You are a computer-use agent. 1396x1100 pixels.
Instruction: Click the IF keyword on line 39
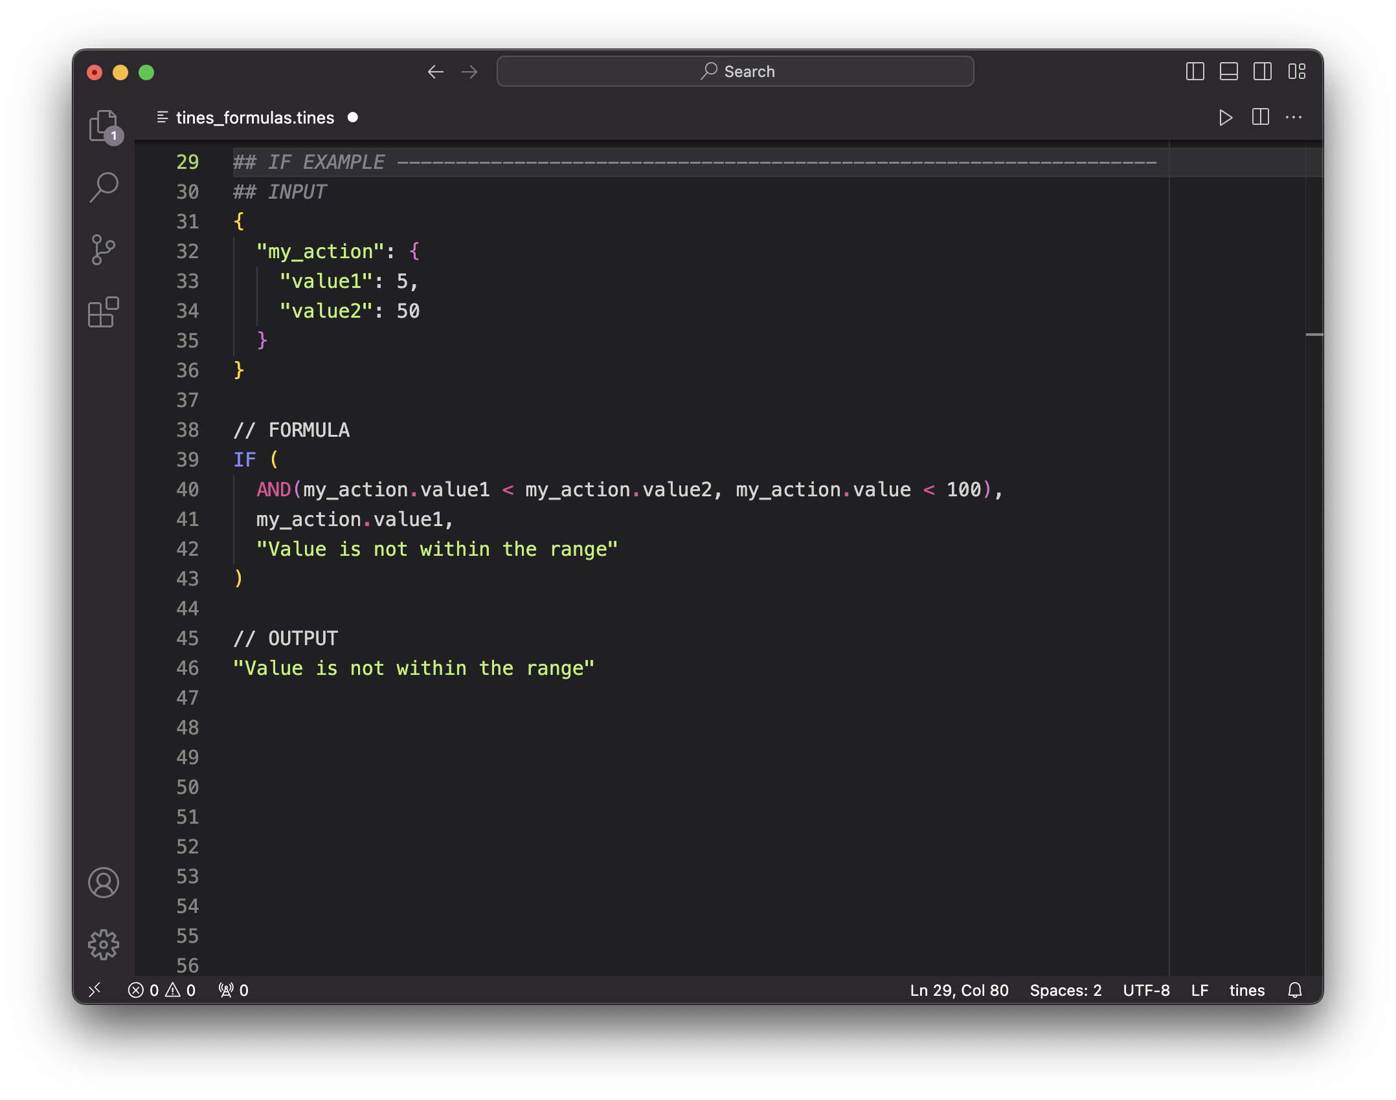pos(245,460)
